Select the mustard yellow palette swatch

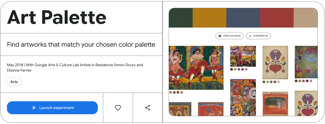coord(209,18)
